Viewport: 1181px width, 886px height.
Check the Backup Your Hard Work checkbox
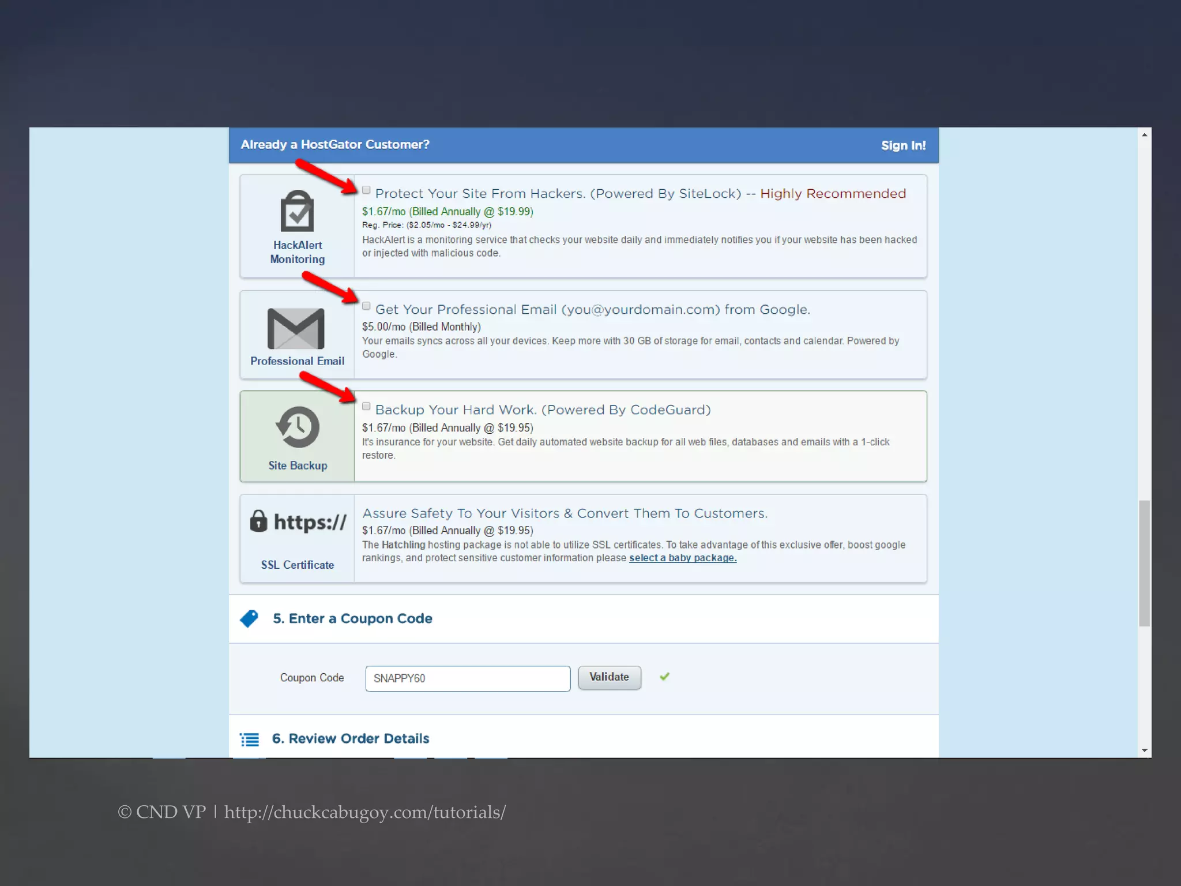click(366, 407)
